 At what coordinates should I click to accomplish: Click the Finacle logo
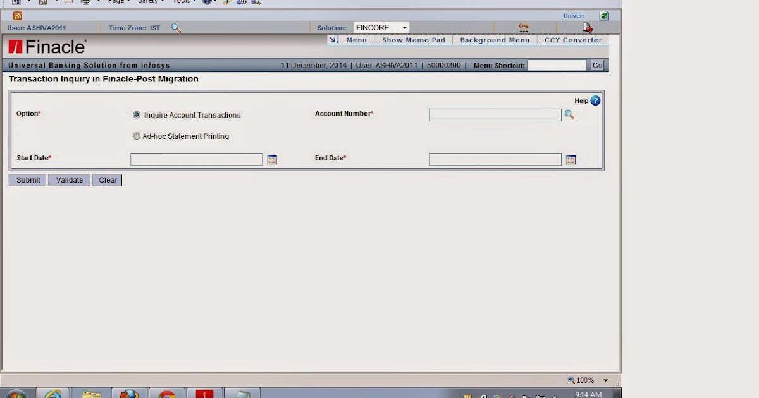(x=47, y=47)
